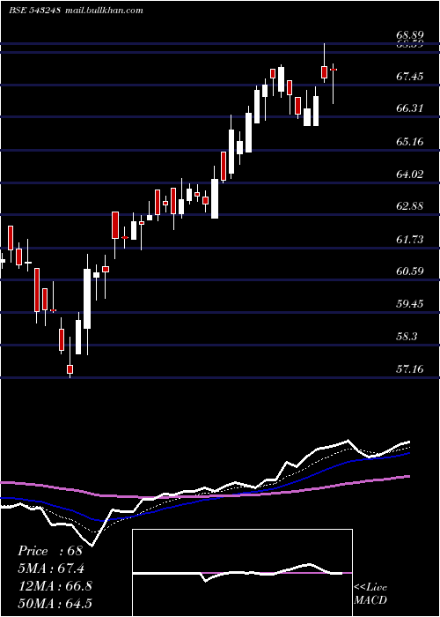Screen dimensions: 440x617
Task: Click the 'mail.bullkhan.com' watermark text
Action: coord(104,11)
